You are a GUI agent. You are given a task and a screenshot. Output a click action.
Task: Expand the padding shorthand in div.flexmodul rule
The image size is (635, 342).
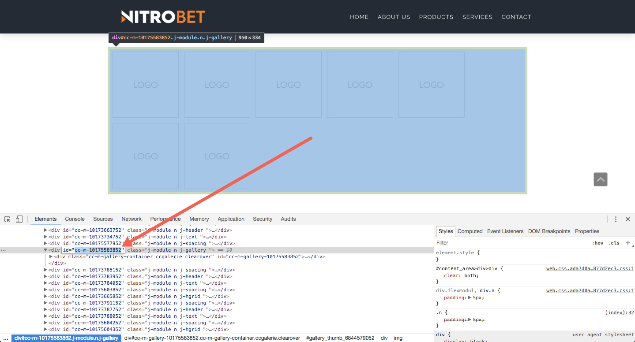(x=470, y=297)
